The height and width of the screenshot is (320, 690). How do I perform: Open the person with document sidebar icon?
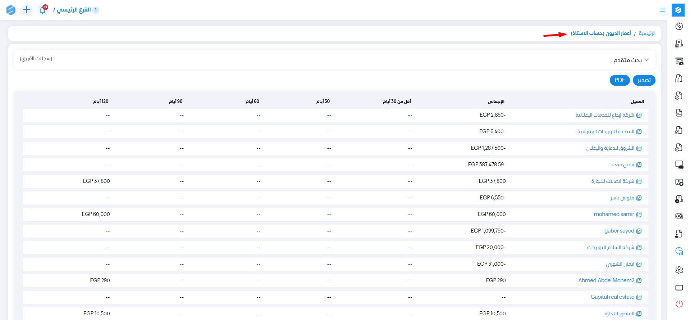coord(679,234)
